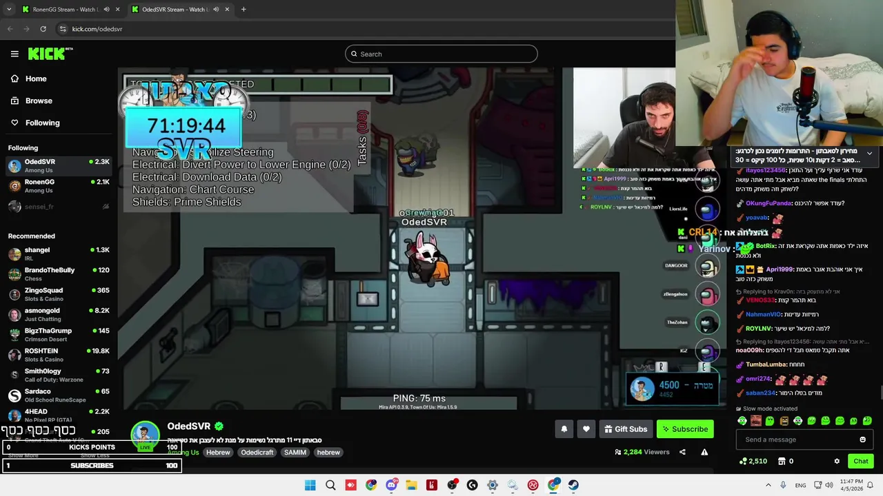Open offline channel sensei_fr
Image resolution: width=883 pixels, height=496 pixels.
[x=58, y=207]
